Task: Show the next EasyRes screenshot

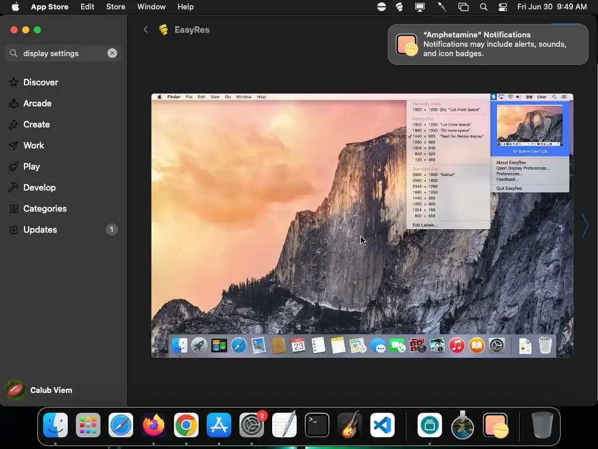Action: [x=585, y=225]
